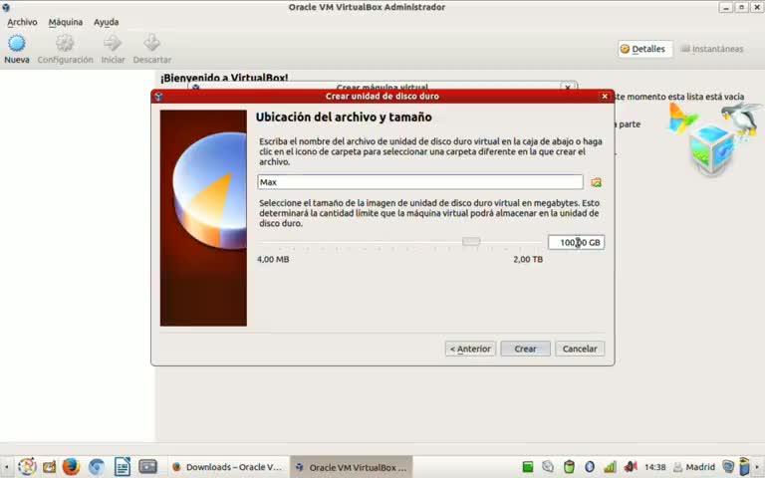Open the folder browse icon beside filename
The image size is (765, 478).
tap(597, 182)
